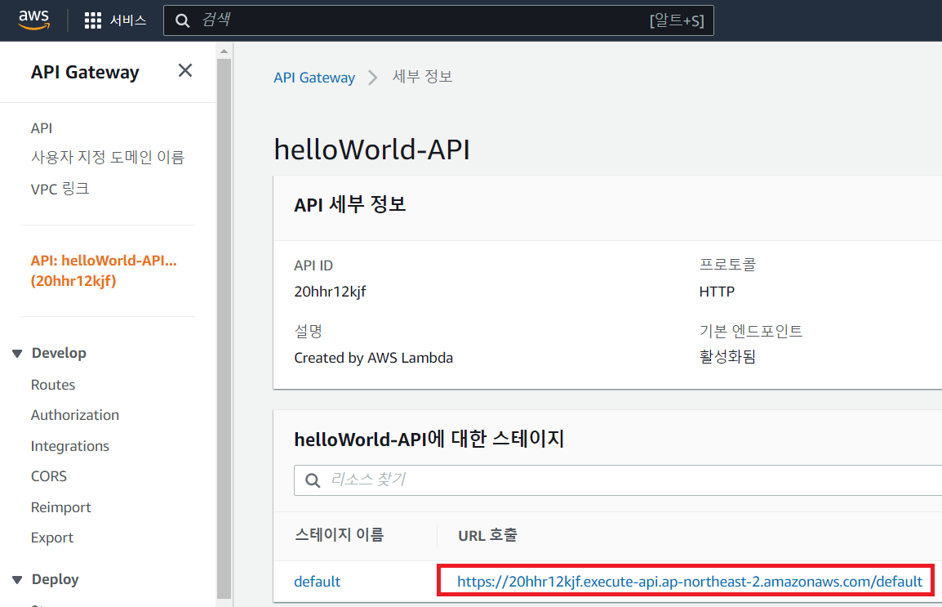Click the sidebar vertical scrollbar
Screen dimensions: 942x607
pyautogui.click(x=224, y=328)
